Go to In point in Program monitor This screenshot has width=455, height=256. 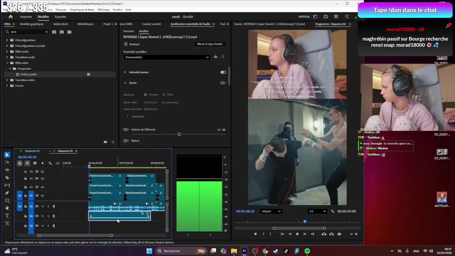[282, 234]
